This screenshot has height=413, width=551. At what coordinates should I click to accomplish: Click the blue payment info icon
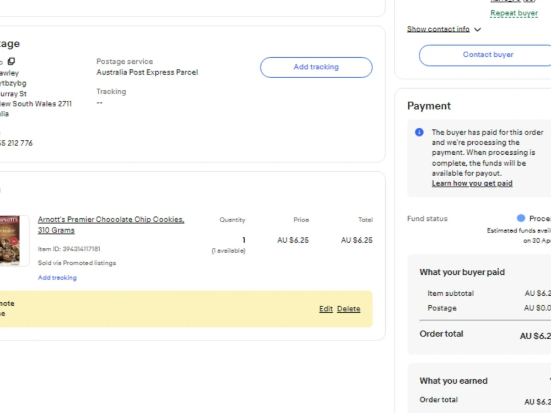(419, 132)
